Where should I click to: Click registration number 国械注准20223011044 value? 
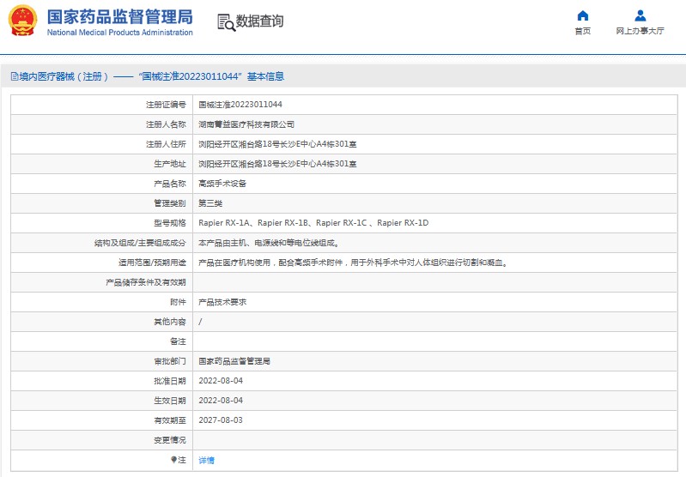(240, 105)
